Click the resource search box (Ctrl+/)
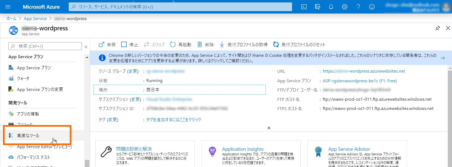Image resolution: width=452 pixels, height=167 pixels. pos(45,46)
